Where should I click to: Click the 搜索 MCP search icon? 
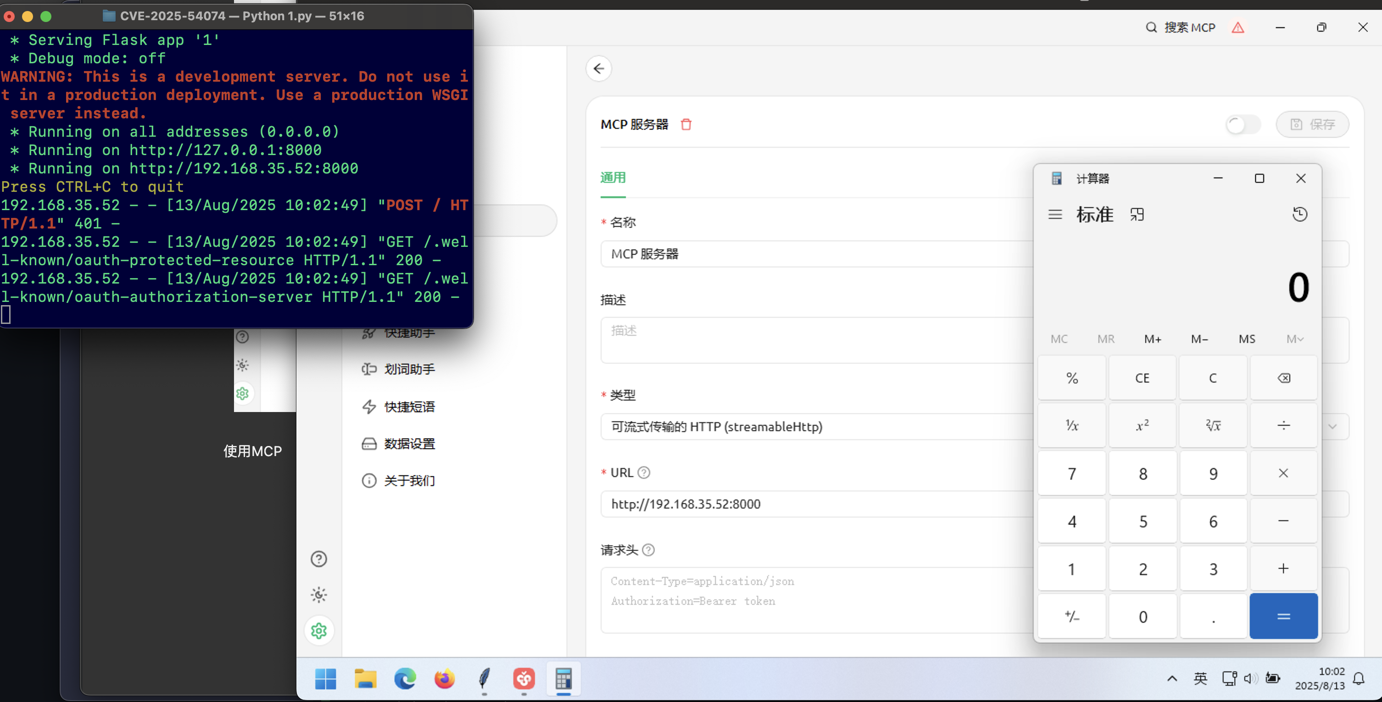pos(1151,28)
